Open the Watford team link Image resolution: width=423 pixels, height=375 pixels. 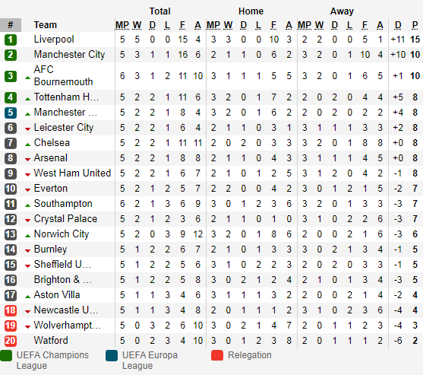click(51, 341)
